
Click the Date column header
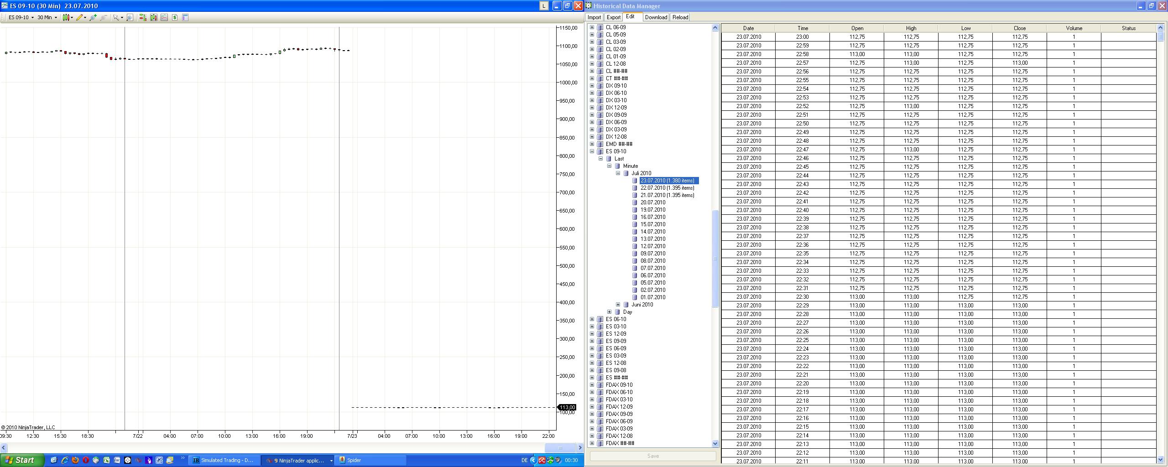point(748,28)
